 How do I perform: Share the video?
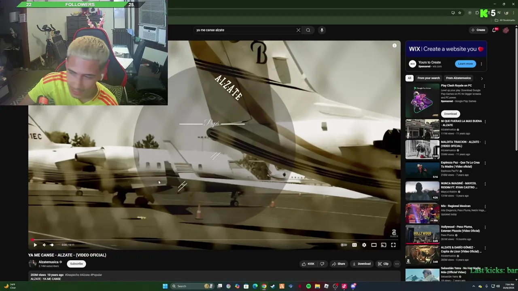point(338,264)
